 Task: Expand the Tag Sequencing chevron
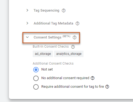point(27,10)
